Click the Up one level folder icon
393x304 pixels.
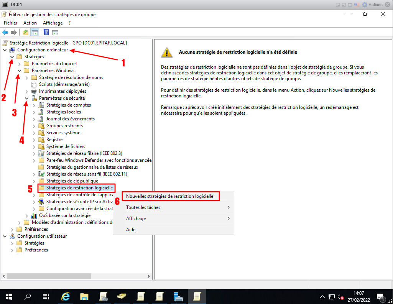26,33
